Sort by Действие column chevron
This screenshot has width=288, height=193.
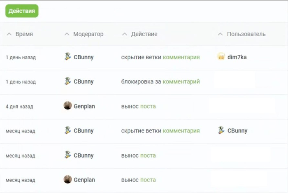click(x=125, y=34)
